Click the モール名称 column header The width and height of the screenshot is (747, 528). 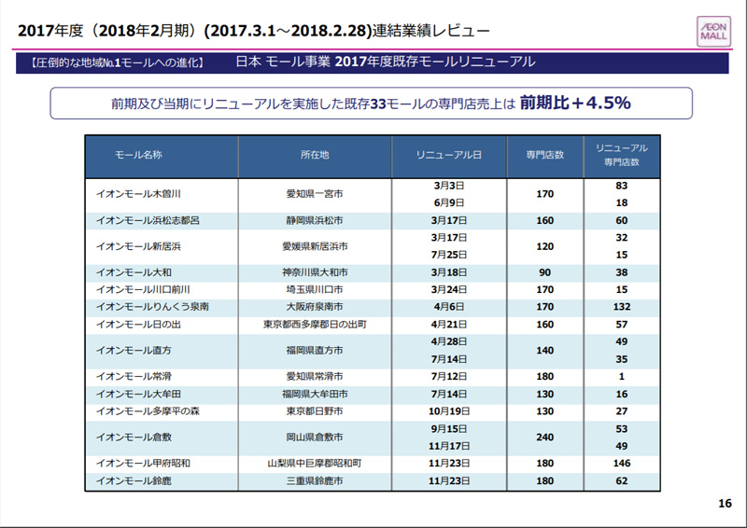point(138,155)
